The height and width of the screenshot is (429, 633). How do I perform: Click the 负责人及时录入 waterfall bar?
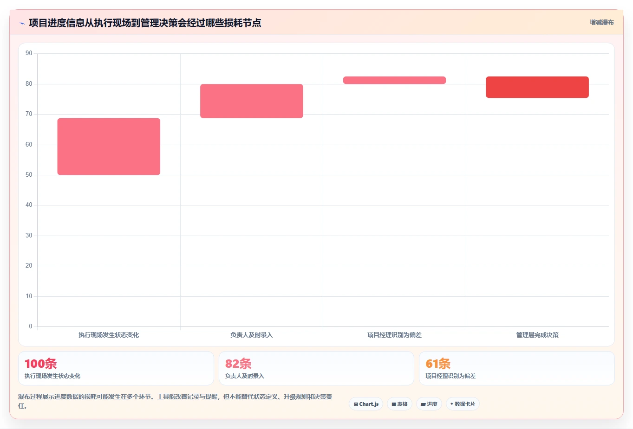point(252,101)
